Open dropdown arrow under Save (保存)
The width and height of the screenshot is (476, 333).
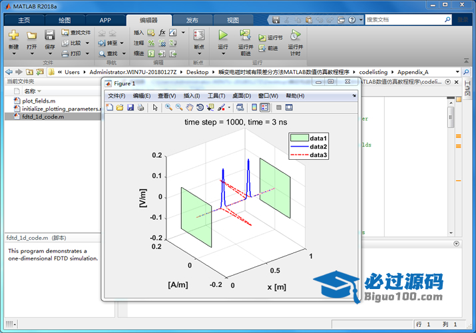pos(50,54)
